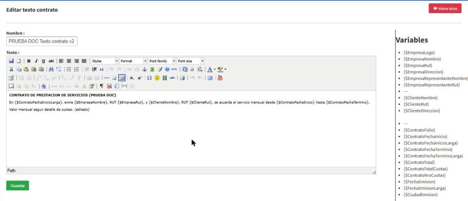Viewport: 468px width, 201px height.
Task: Toggle bold formatting
Action: pos(29,61)
